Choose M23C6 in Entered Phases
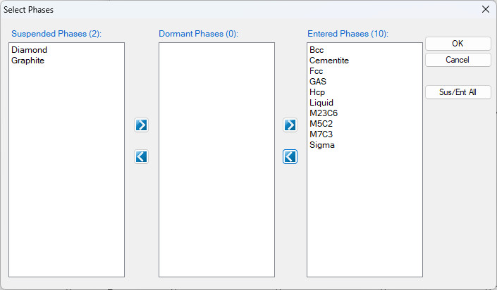 click(324, 113)
